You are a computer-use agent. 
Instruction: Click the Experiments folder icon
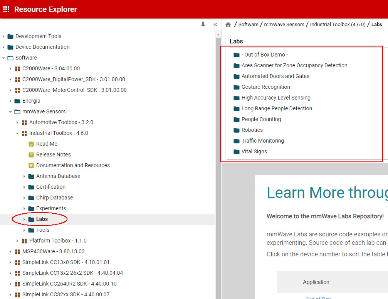pyautogui.click(x=31, y=209)
